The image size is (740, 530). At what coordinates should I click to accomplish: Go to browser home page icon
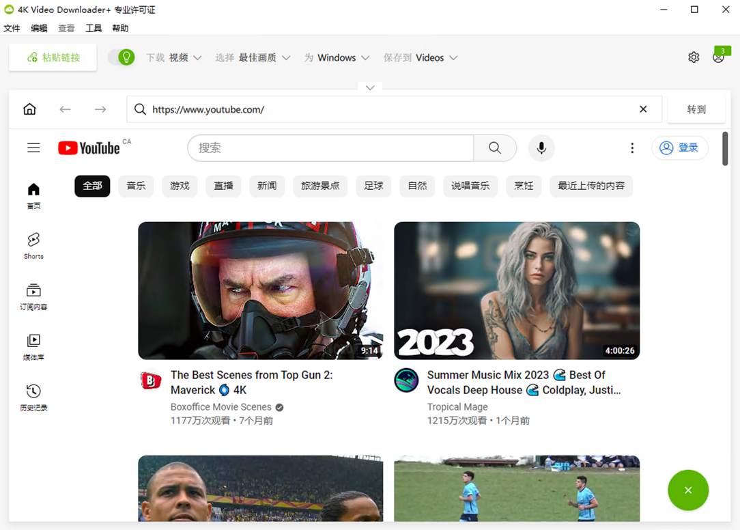[29, 109]
